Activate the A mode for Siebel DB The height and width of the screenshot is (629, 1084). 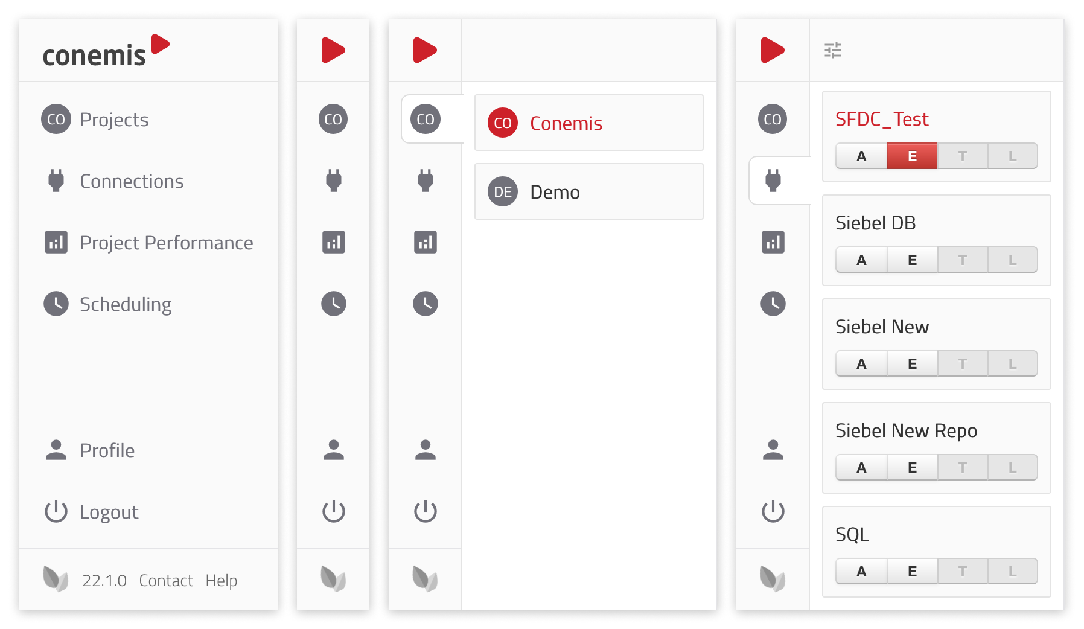click(861, 260)
